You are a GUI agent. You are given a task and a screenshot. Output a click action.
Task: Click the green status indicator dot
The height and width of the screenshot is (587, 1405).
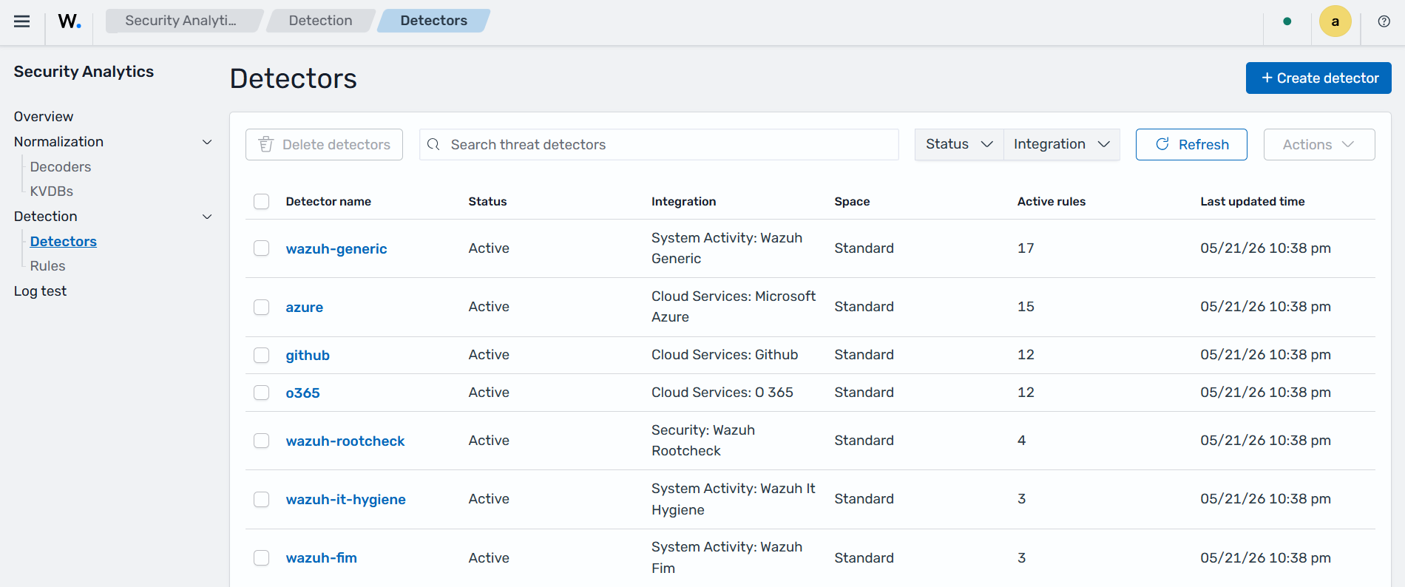(1287, 21)
